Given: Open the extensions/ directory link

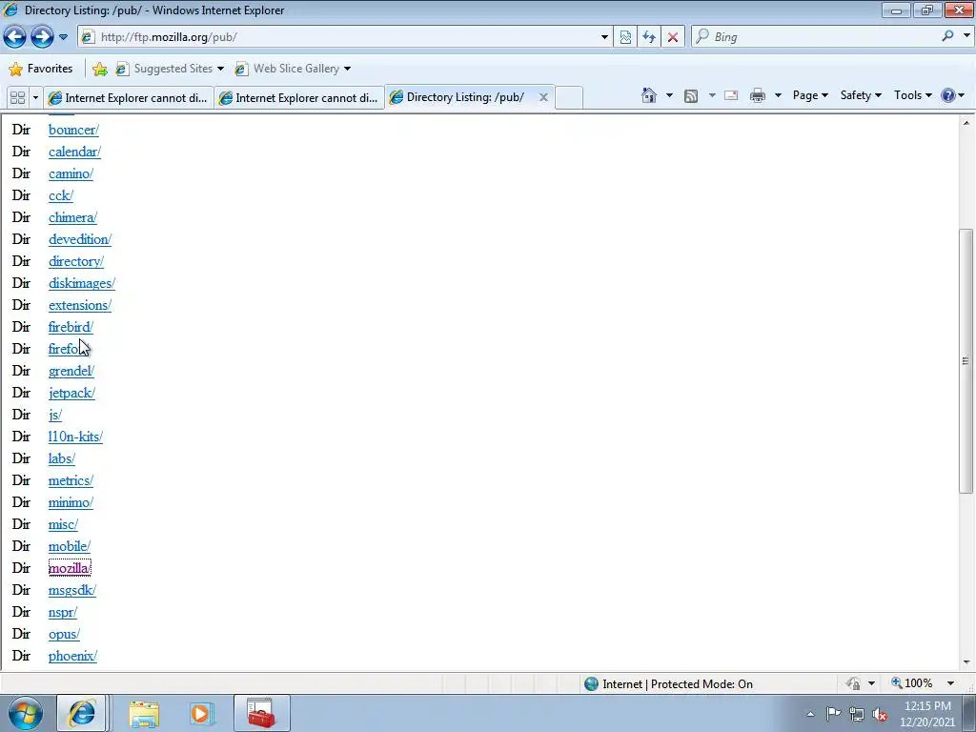Looking at the screenshot, I should tap(80, 305).
